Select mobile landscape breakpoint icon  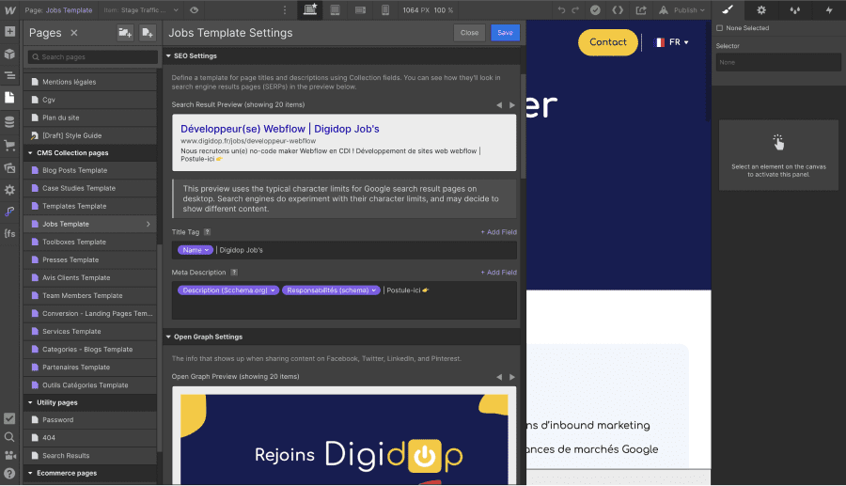(x=360, y=9)
